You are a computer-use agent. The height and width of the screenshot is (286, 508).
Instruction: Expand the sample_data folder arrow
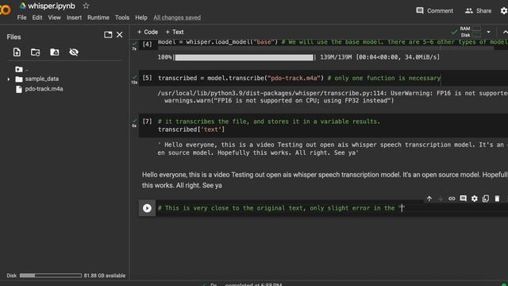coord(9,79)
